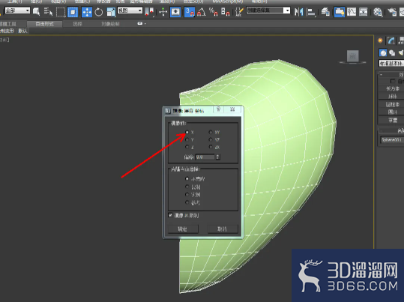Click the Offset spinner arrows
This screenshot has height=302, width=404.
tap(218, 157)
